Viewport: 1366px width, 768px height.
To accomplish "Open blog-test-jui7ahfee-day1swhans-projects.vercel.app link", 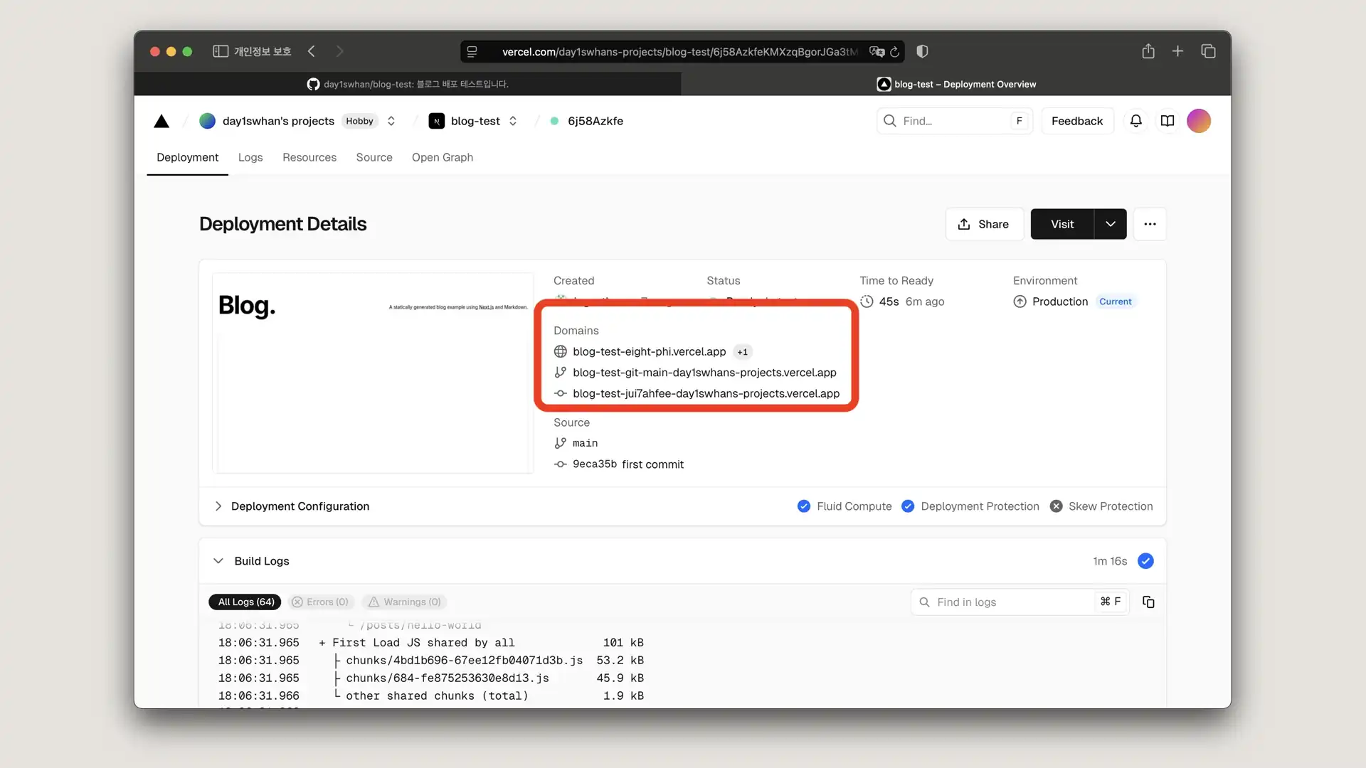I will (706, 393).
